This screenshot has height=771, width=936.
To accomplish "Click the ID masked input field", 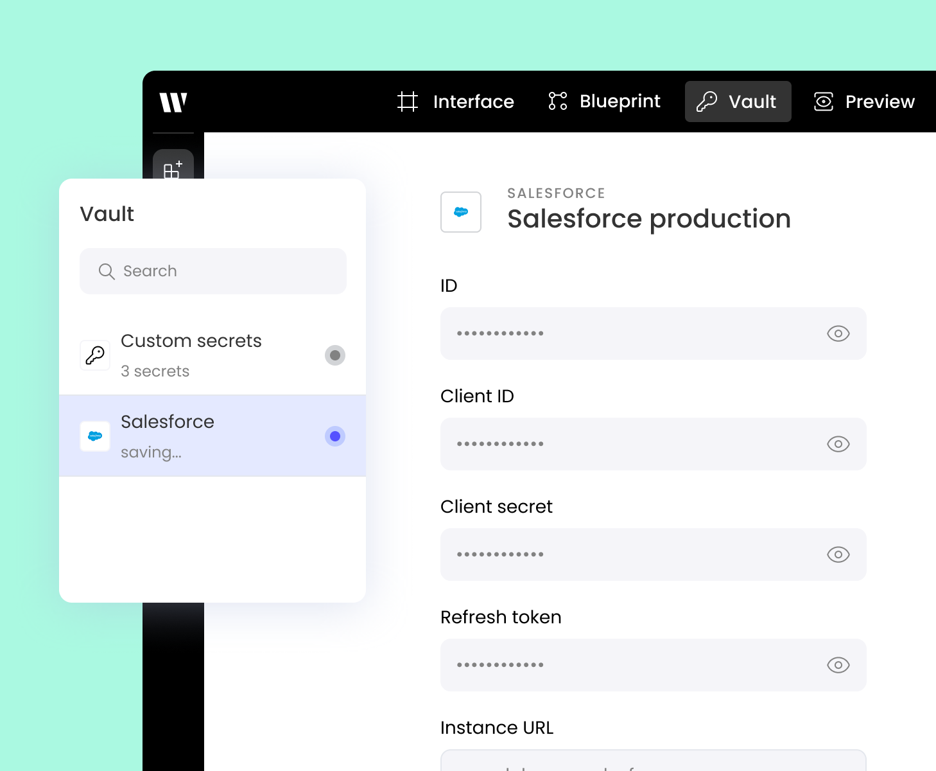I will [654, 333].
